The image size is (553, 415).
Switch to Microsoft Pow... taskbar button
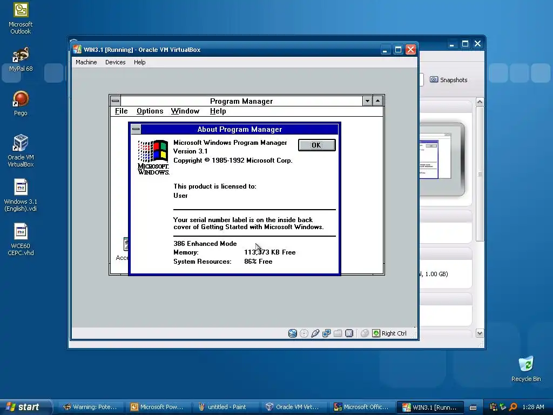(158, 407)
